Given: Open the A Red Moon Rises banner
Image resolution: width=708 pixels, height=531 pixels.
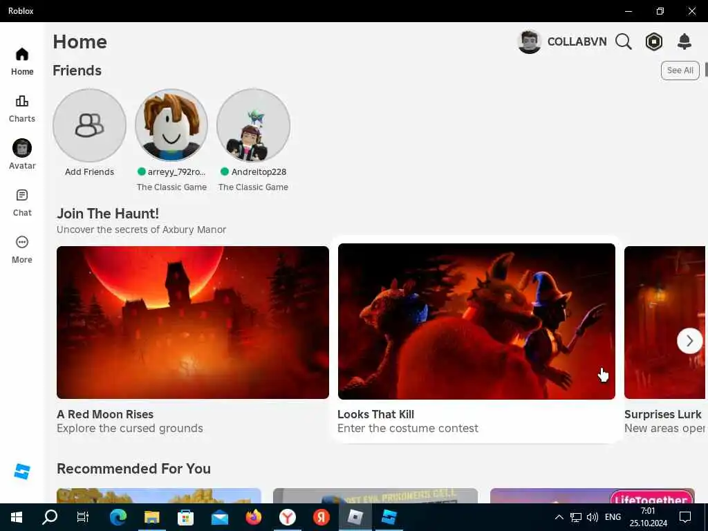Looking at the screenshot, I should tap(193, 322).
